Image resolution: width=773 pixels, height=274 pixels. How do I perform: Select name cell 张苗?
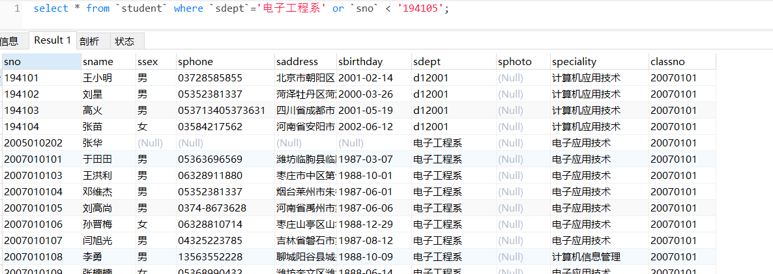click(x=108, y=126)
